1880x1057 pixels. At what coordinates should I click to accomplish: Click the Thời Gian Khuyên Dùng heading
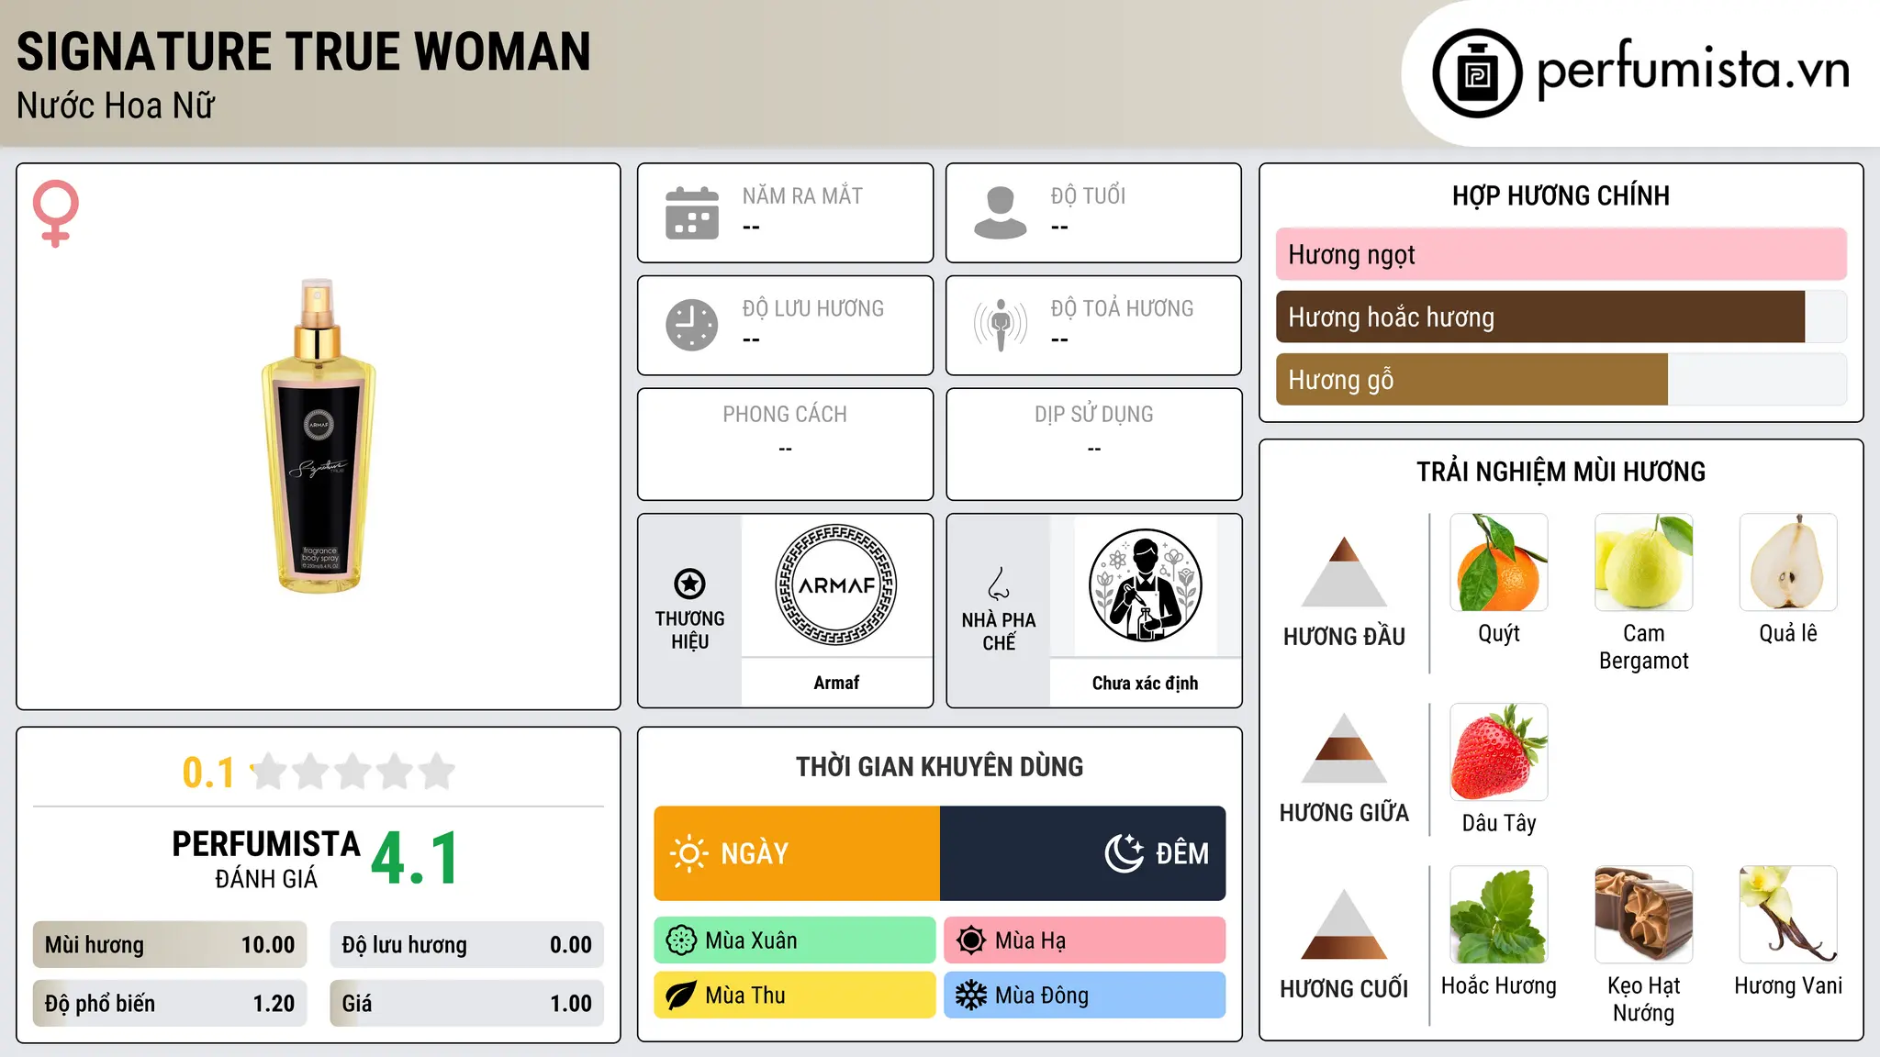pyautogui.click(x=939, y=766)
